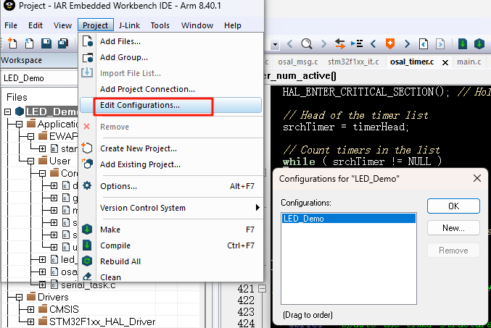This screenshot has width=491, height=328.
Task: Select the CMSIS folder label
Action: point(64,309)
